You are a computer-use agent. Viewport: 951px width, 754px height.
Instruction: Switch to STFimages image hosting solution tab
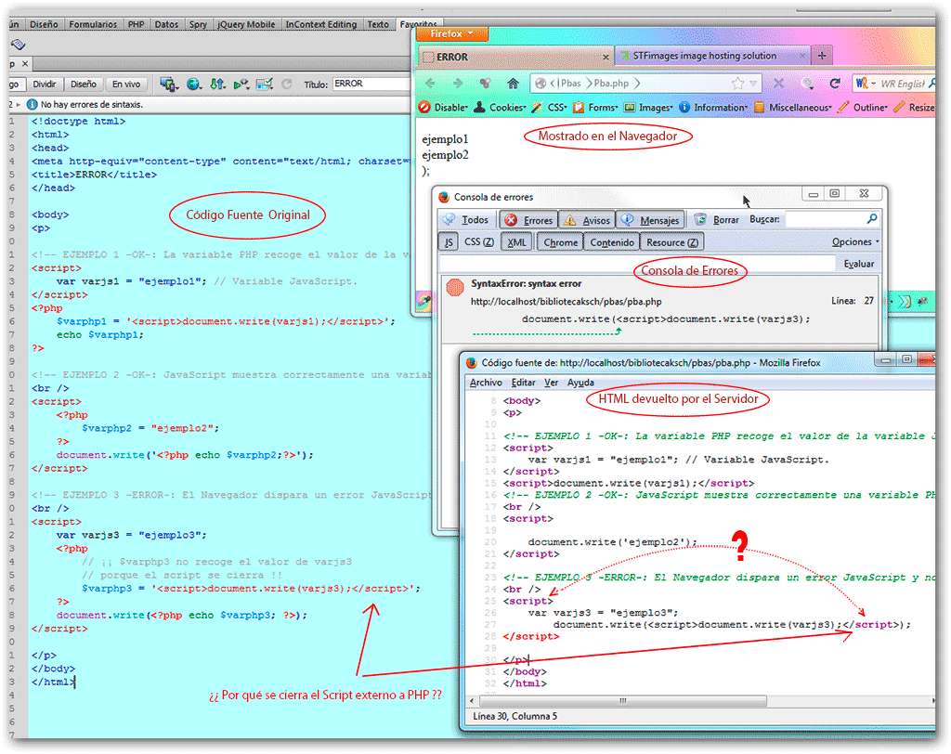point(712,56)
